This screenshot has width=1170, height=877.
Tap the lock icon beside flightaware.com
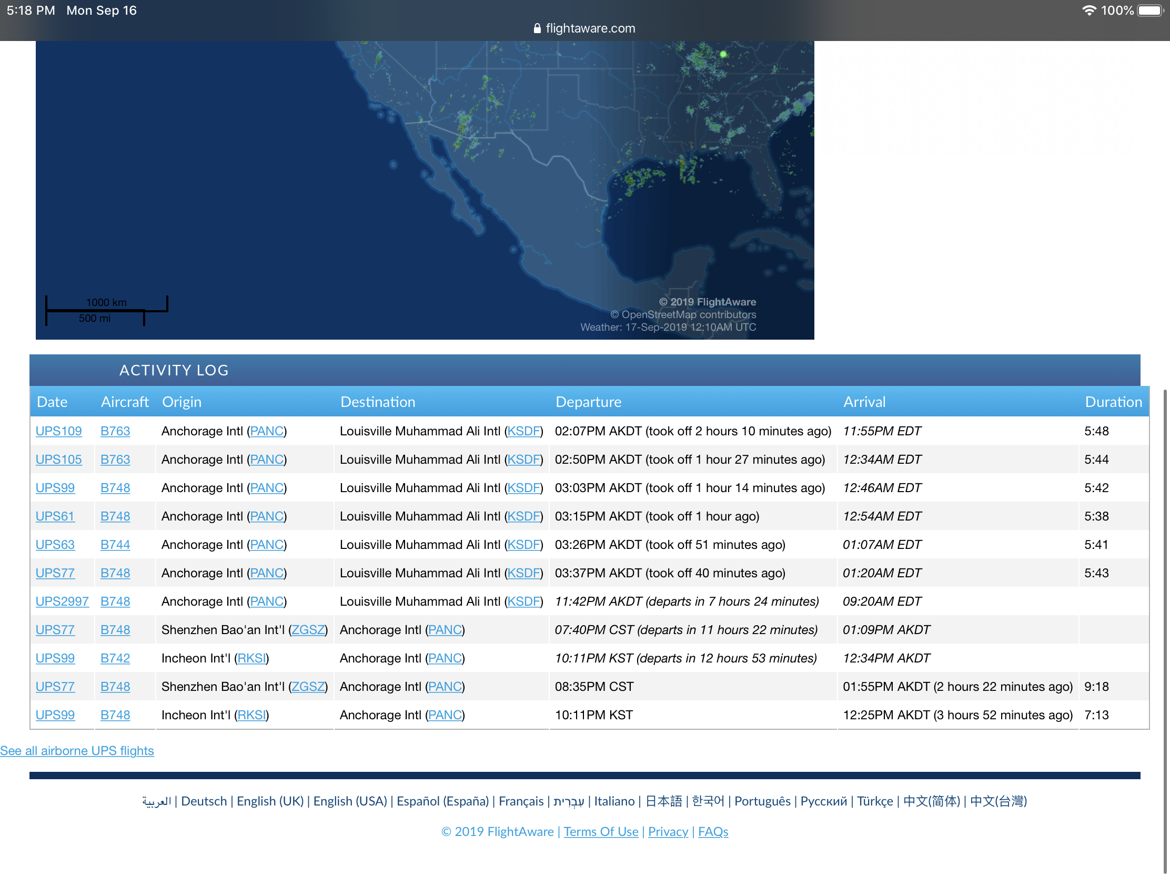tap(538, 28)
